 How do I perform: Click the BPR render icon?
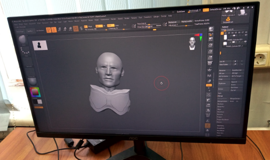click(x=211, y=29)
